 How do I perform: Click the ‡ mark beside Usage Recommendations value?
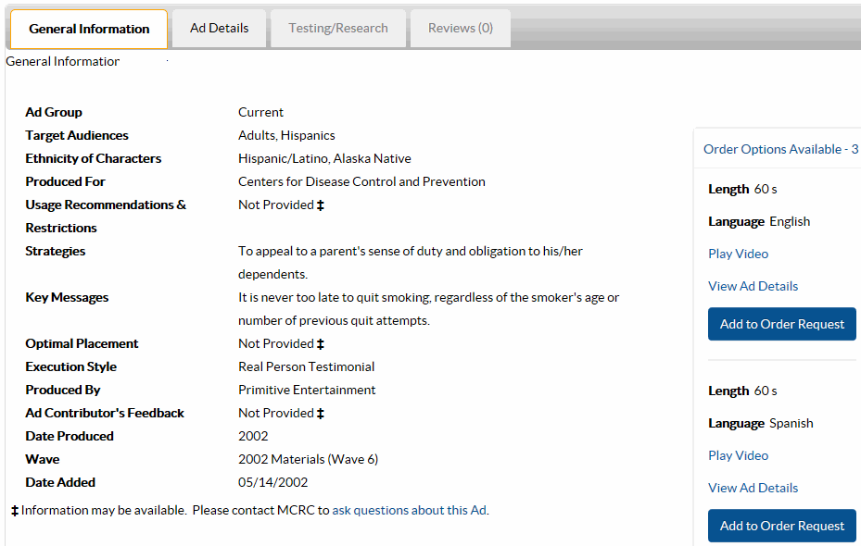[321, 205]
